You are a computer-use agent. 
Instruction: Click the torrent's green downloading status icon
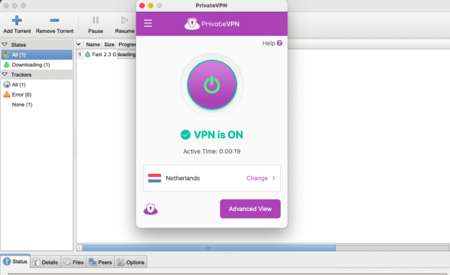coord(87,54)
